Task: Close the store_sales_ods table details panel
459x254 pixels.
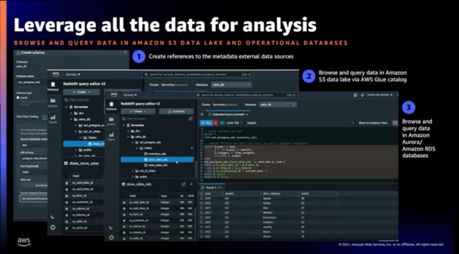Action: pyautogui.click(x=191, y=184)
